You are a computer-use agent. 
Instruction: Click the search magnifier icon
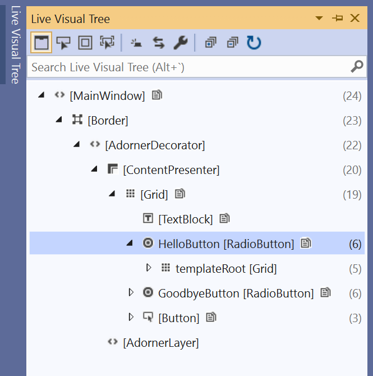pyautogui.click(x=357, y=66)
